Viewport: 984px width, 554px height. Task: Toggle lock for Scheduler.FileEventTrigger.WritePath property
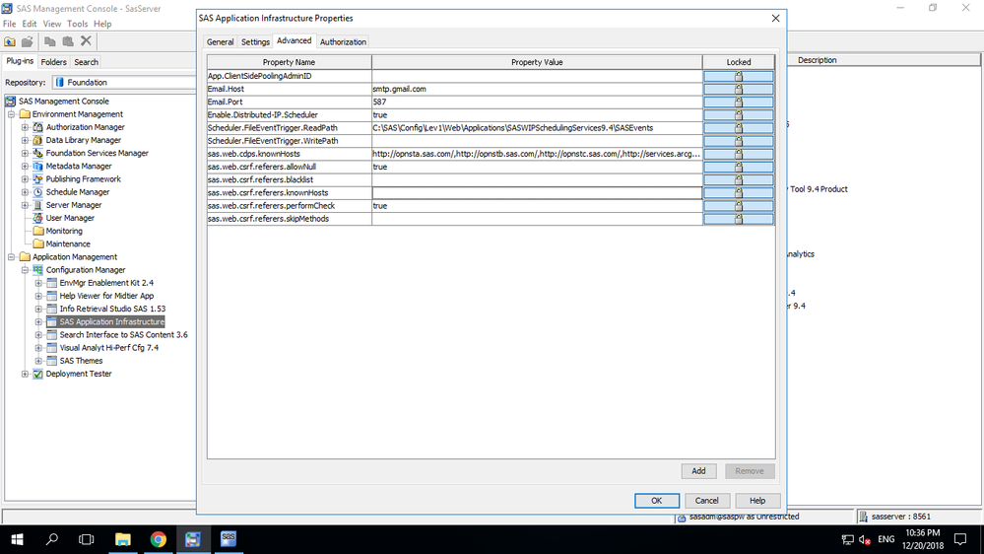coord(738,141)
